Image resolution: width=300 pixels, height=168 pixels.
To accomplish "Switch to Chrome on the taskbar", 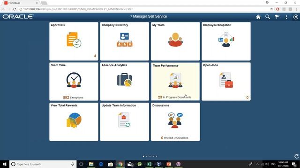I will (120, 164).
